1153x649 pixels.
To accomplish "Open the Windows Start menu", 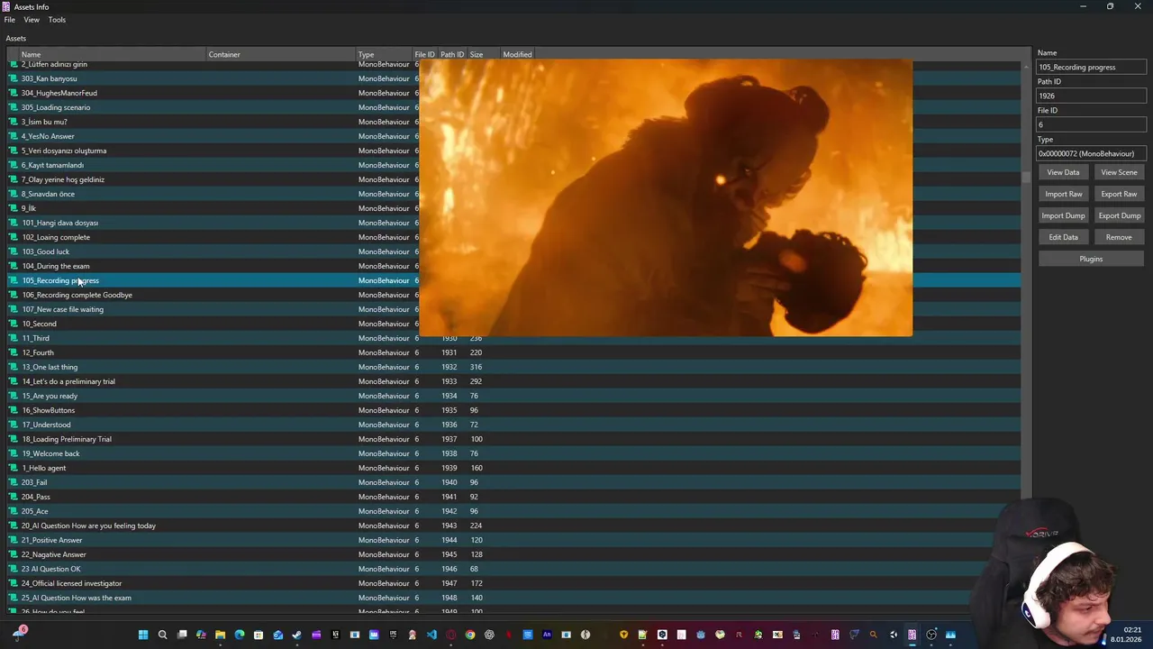I will tap(142, 635).
